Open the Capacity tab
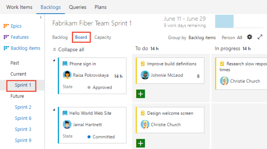This screenshot has width=267, height=149. click(103, 37)
